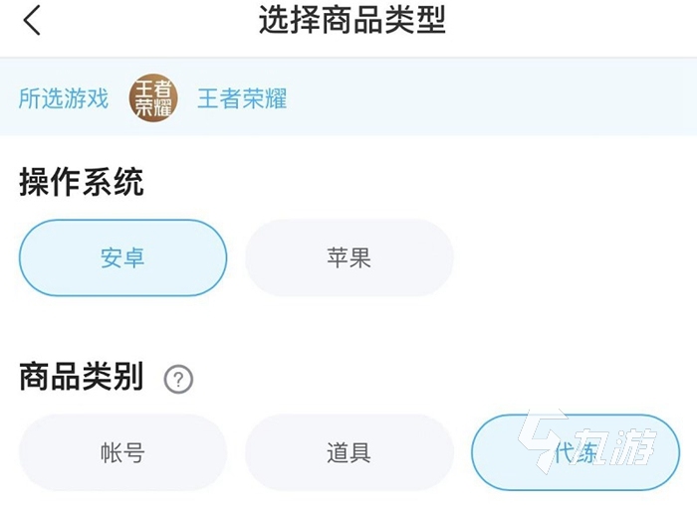Tap the 商品类别 section heading

(x=81, y=378)
